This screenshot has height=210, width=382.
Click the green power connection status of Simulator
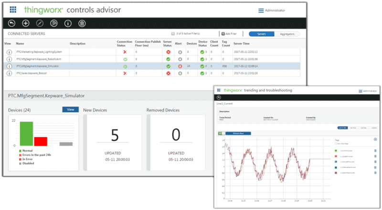coord(125,66)
